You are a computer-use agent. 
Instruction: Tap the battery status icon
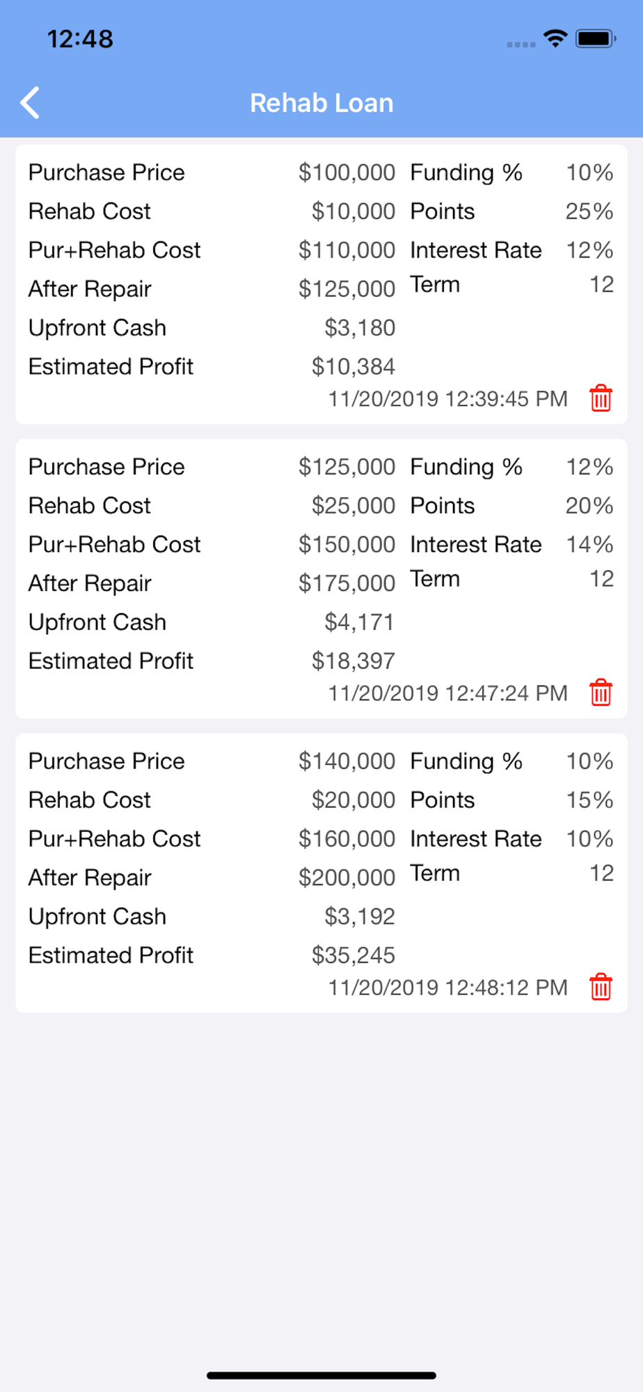point(596,38)
